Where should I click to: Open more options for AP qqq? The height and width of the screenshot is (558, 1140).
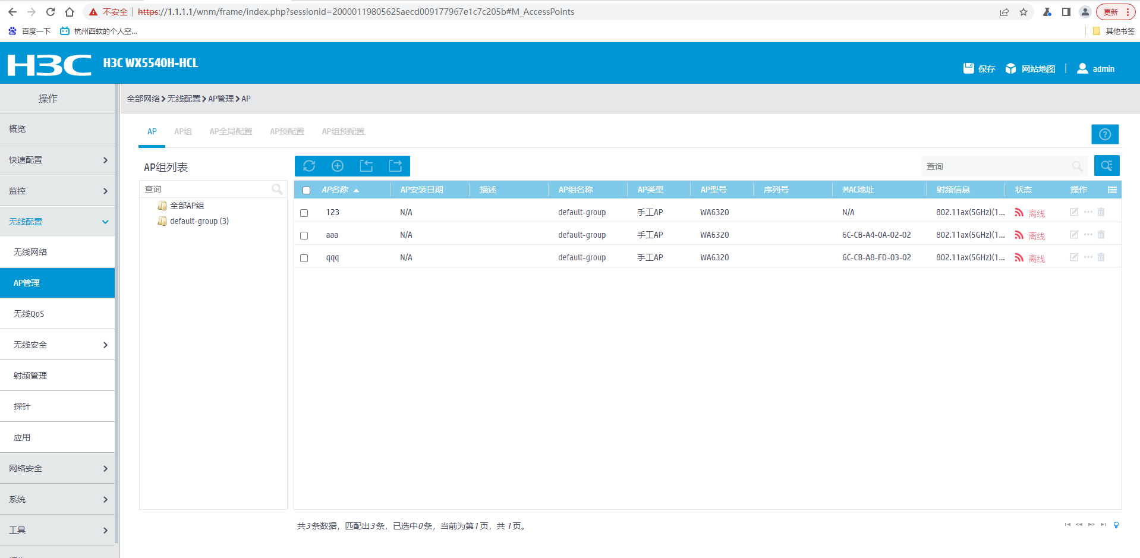point(1088,257)
